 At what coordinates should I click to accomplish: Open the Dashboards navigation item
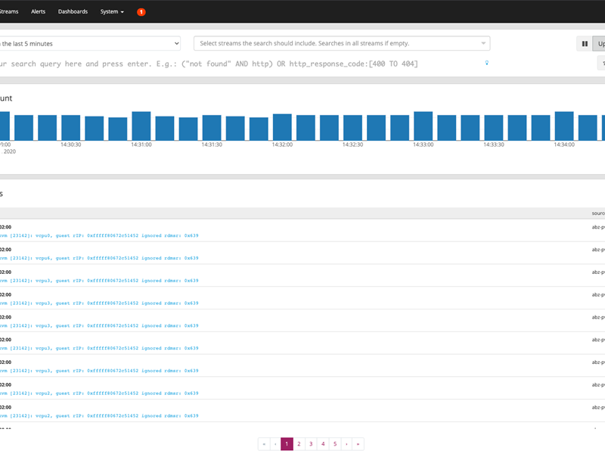coord(73,12)
